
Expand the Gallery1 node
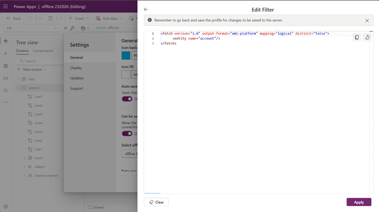coord(24,167)
